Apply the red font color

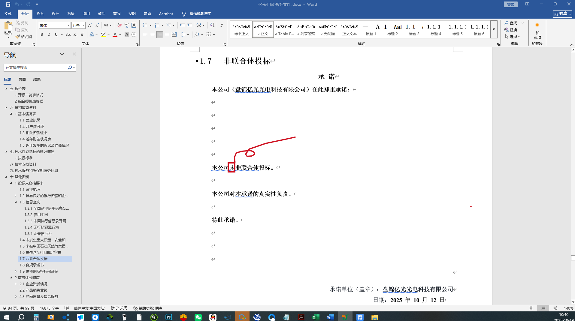coord(115,34)
